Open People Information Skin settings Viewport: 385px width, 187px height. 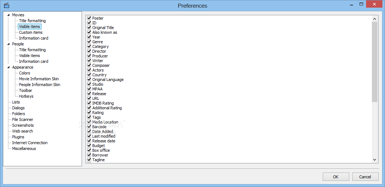40,85
